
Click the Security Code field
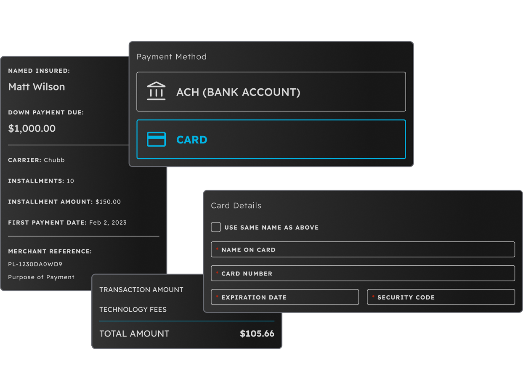441,297
